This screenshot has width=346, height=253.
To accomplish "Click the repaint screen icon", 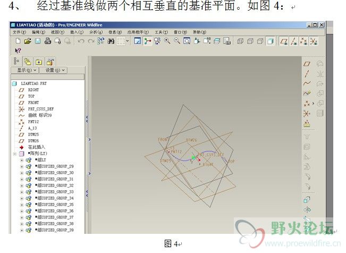I will click(138, 41).
